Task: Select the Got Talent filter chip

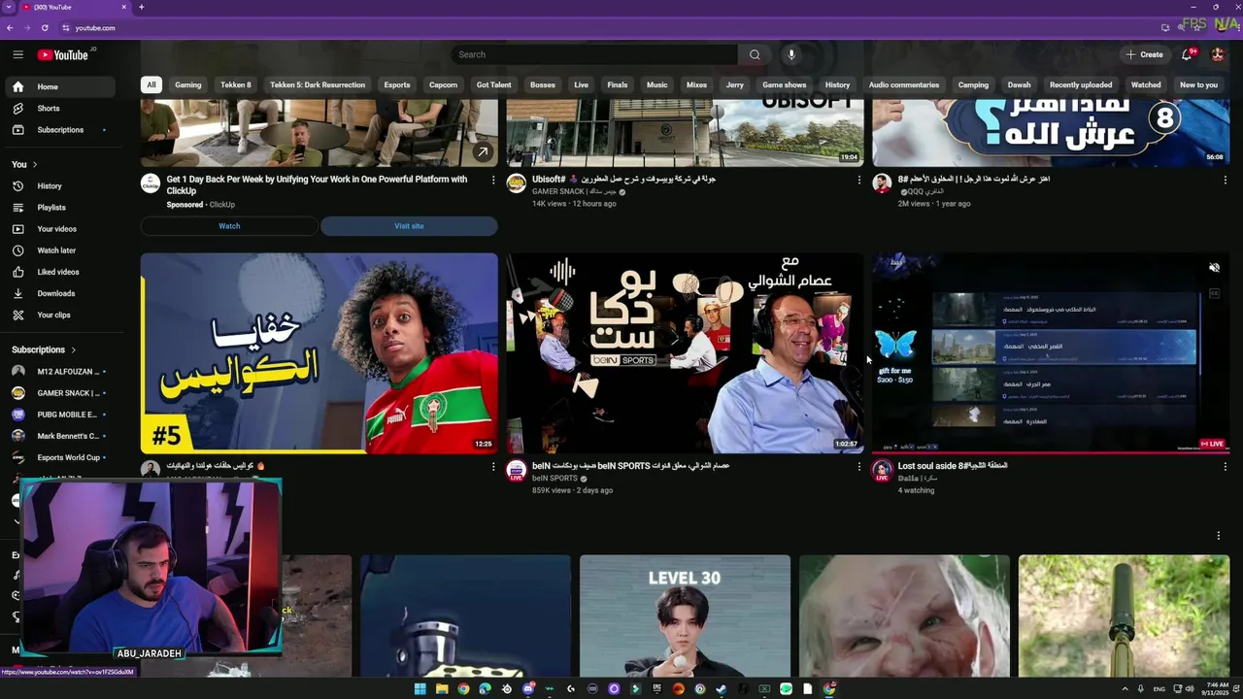Action: pyautogui.click(x=493, y=84)
